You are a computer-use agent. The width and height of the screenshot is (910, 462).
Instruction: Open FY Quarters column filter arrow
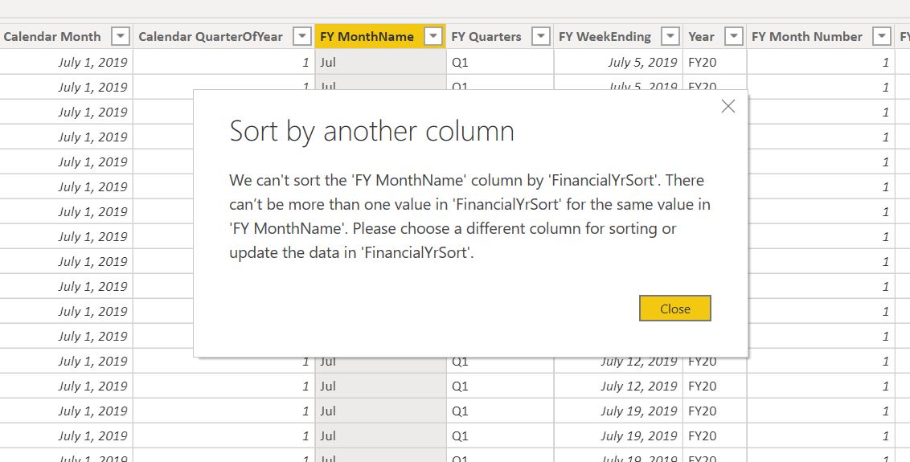[x=540, y=37]
